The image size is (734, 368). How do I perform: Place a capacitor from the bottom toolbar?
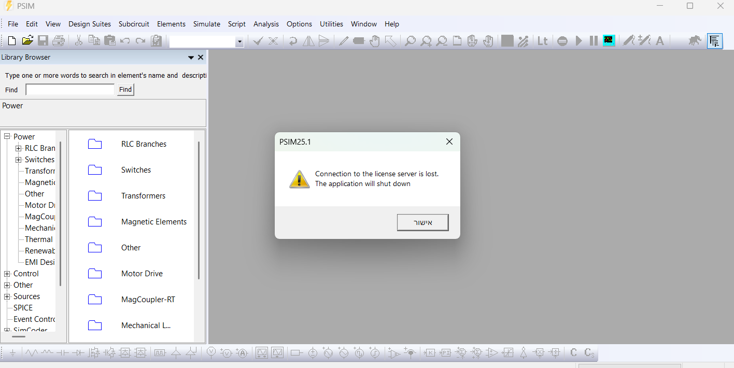(x=63, y=353)
